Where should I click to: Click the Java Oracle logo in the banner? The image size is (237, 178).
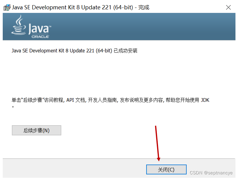tap(31, 27)
